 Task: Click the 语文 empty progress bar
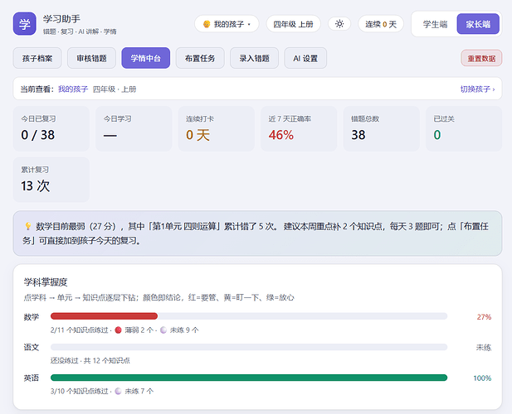pyautogui.click(x=249, y=347)
